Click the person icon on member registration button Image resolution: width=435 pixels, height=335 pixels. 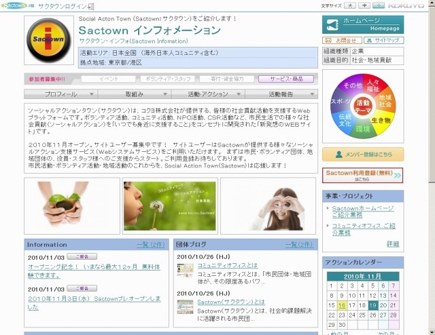click(338, 155)
